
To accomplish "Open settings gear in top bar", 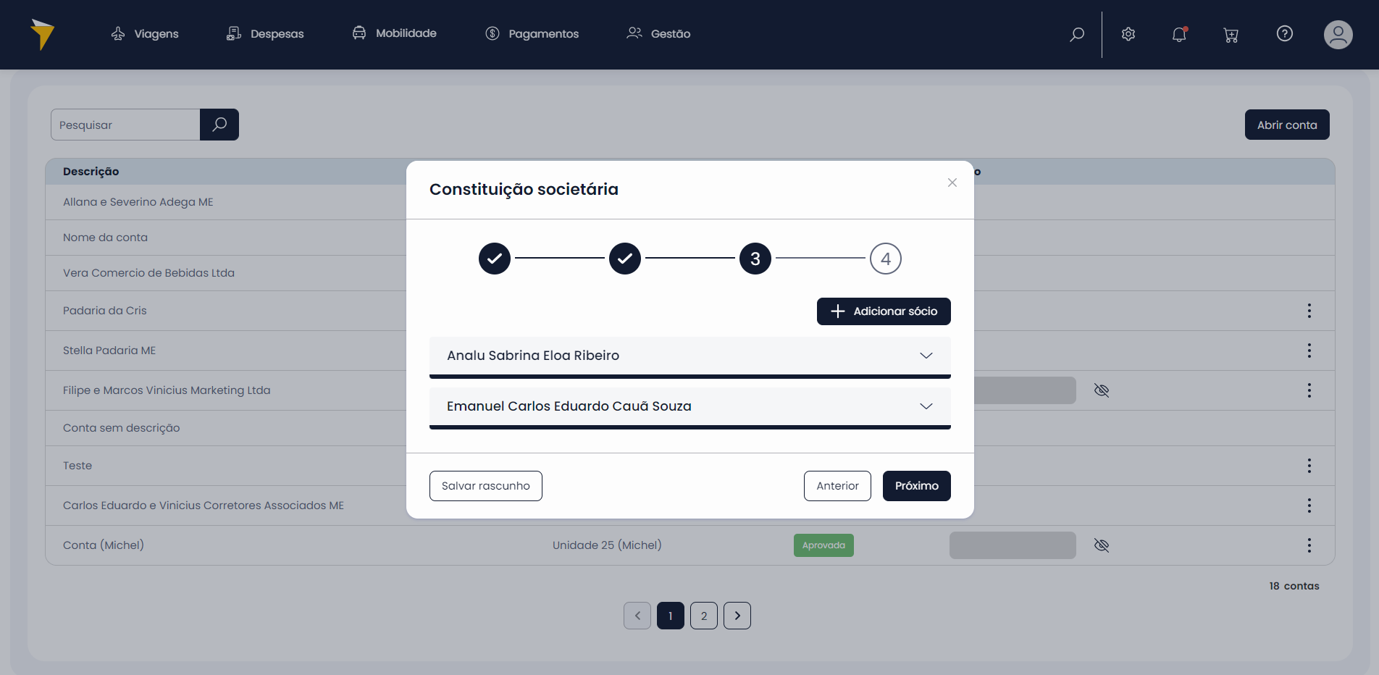I will click(x=1128, y=34).
